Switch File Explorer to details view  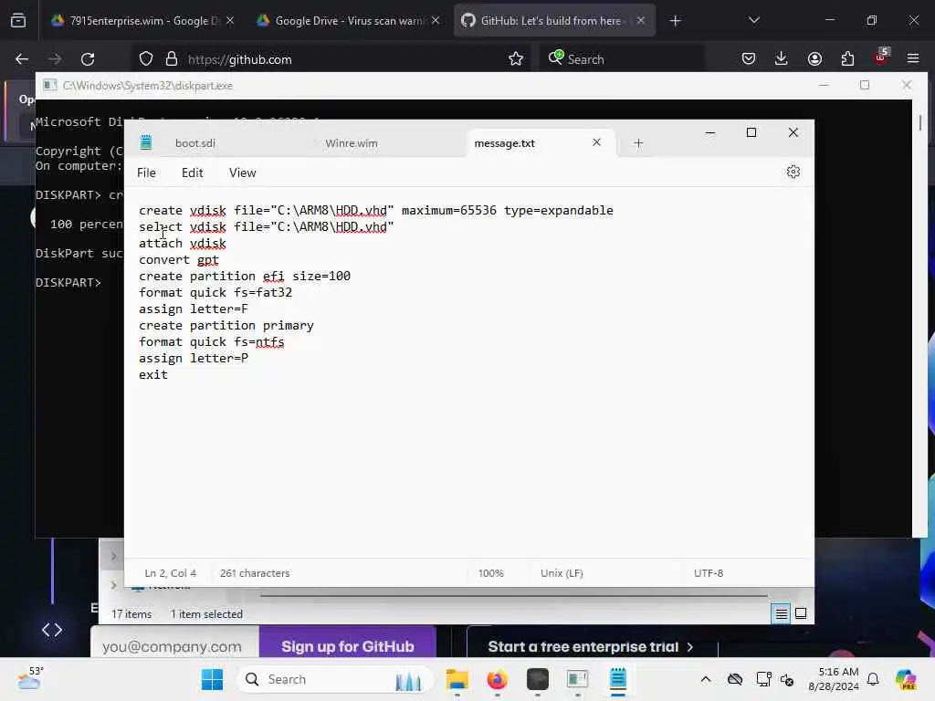tap(781, 614)
